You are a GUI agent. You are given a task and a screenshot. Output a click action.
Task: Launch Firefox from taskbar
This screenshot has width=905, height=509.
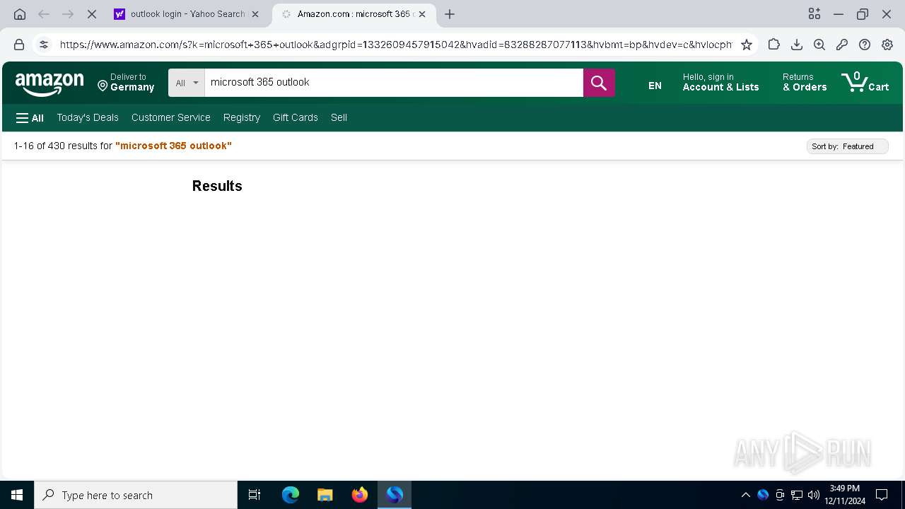pyautogui.click(x=360, y=495)
